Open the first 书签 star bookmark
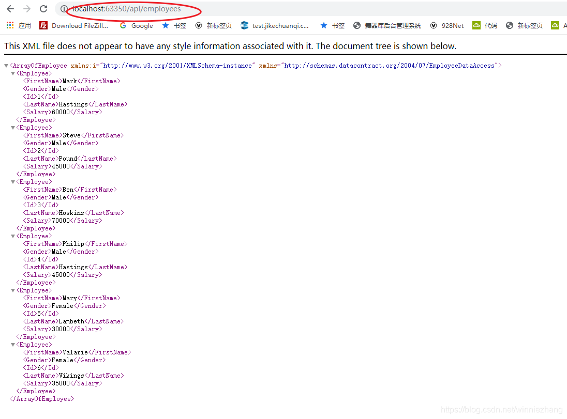 tap(174, 25)
